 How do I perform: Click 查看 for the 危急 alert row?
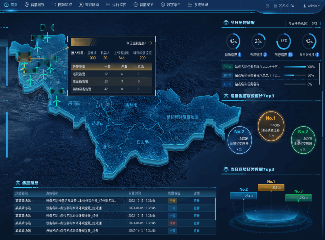coord(197,223)
